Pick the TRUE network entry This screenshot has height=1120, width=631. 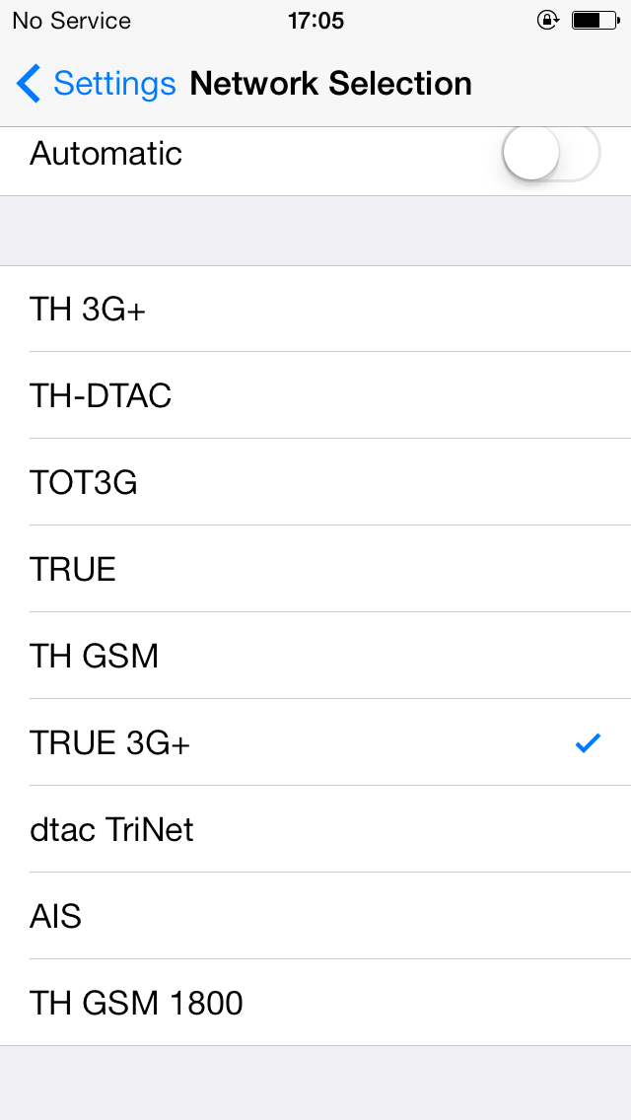click(x=315, y=569)
